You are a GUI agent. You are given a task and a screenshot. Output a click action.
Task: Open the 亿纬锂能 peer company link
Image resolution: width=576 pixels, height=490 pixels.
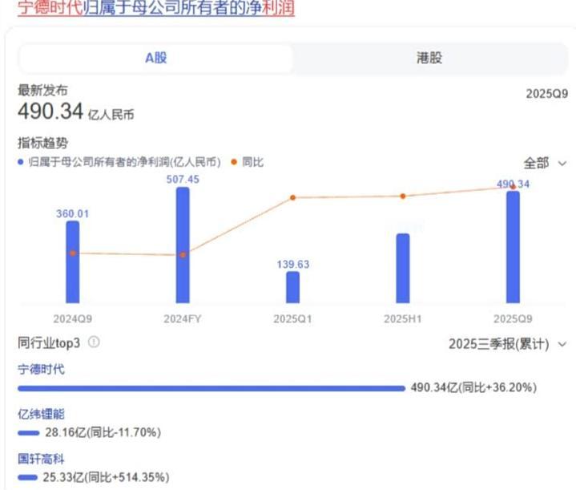pos(41,414)
